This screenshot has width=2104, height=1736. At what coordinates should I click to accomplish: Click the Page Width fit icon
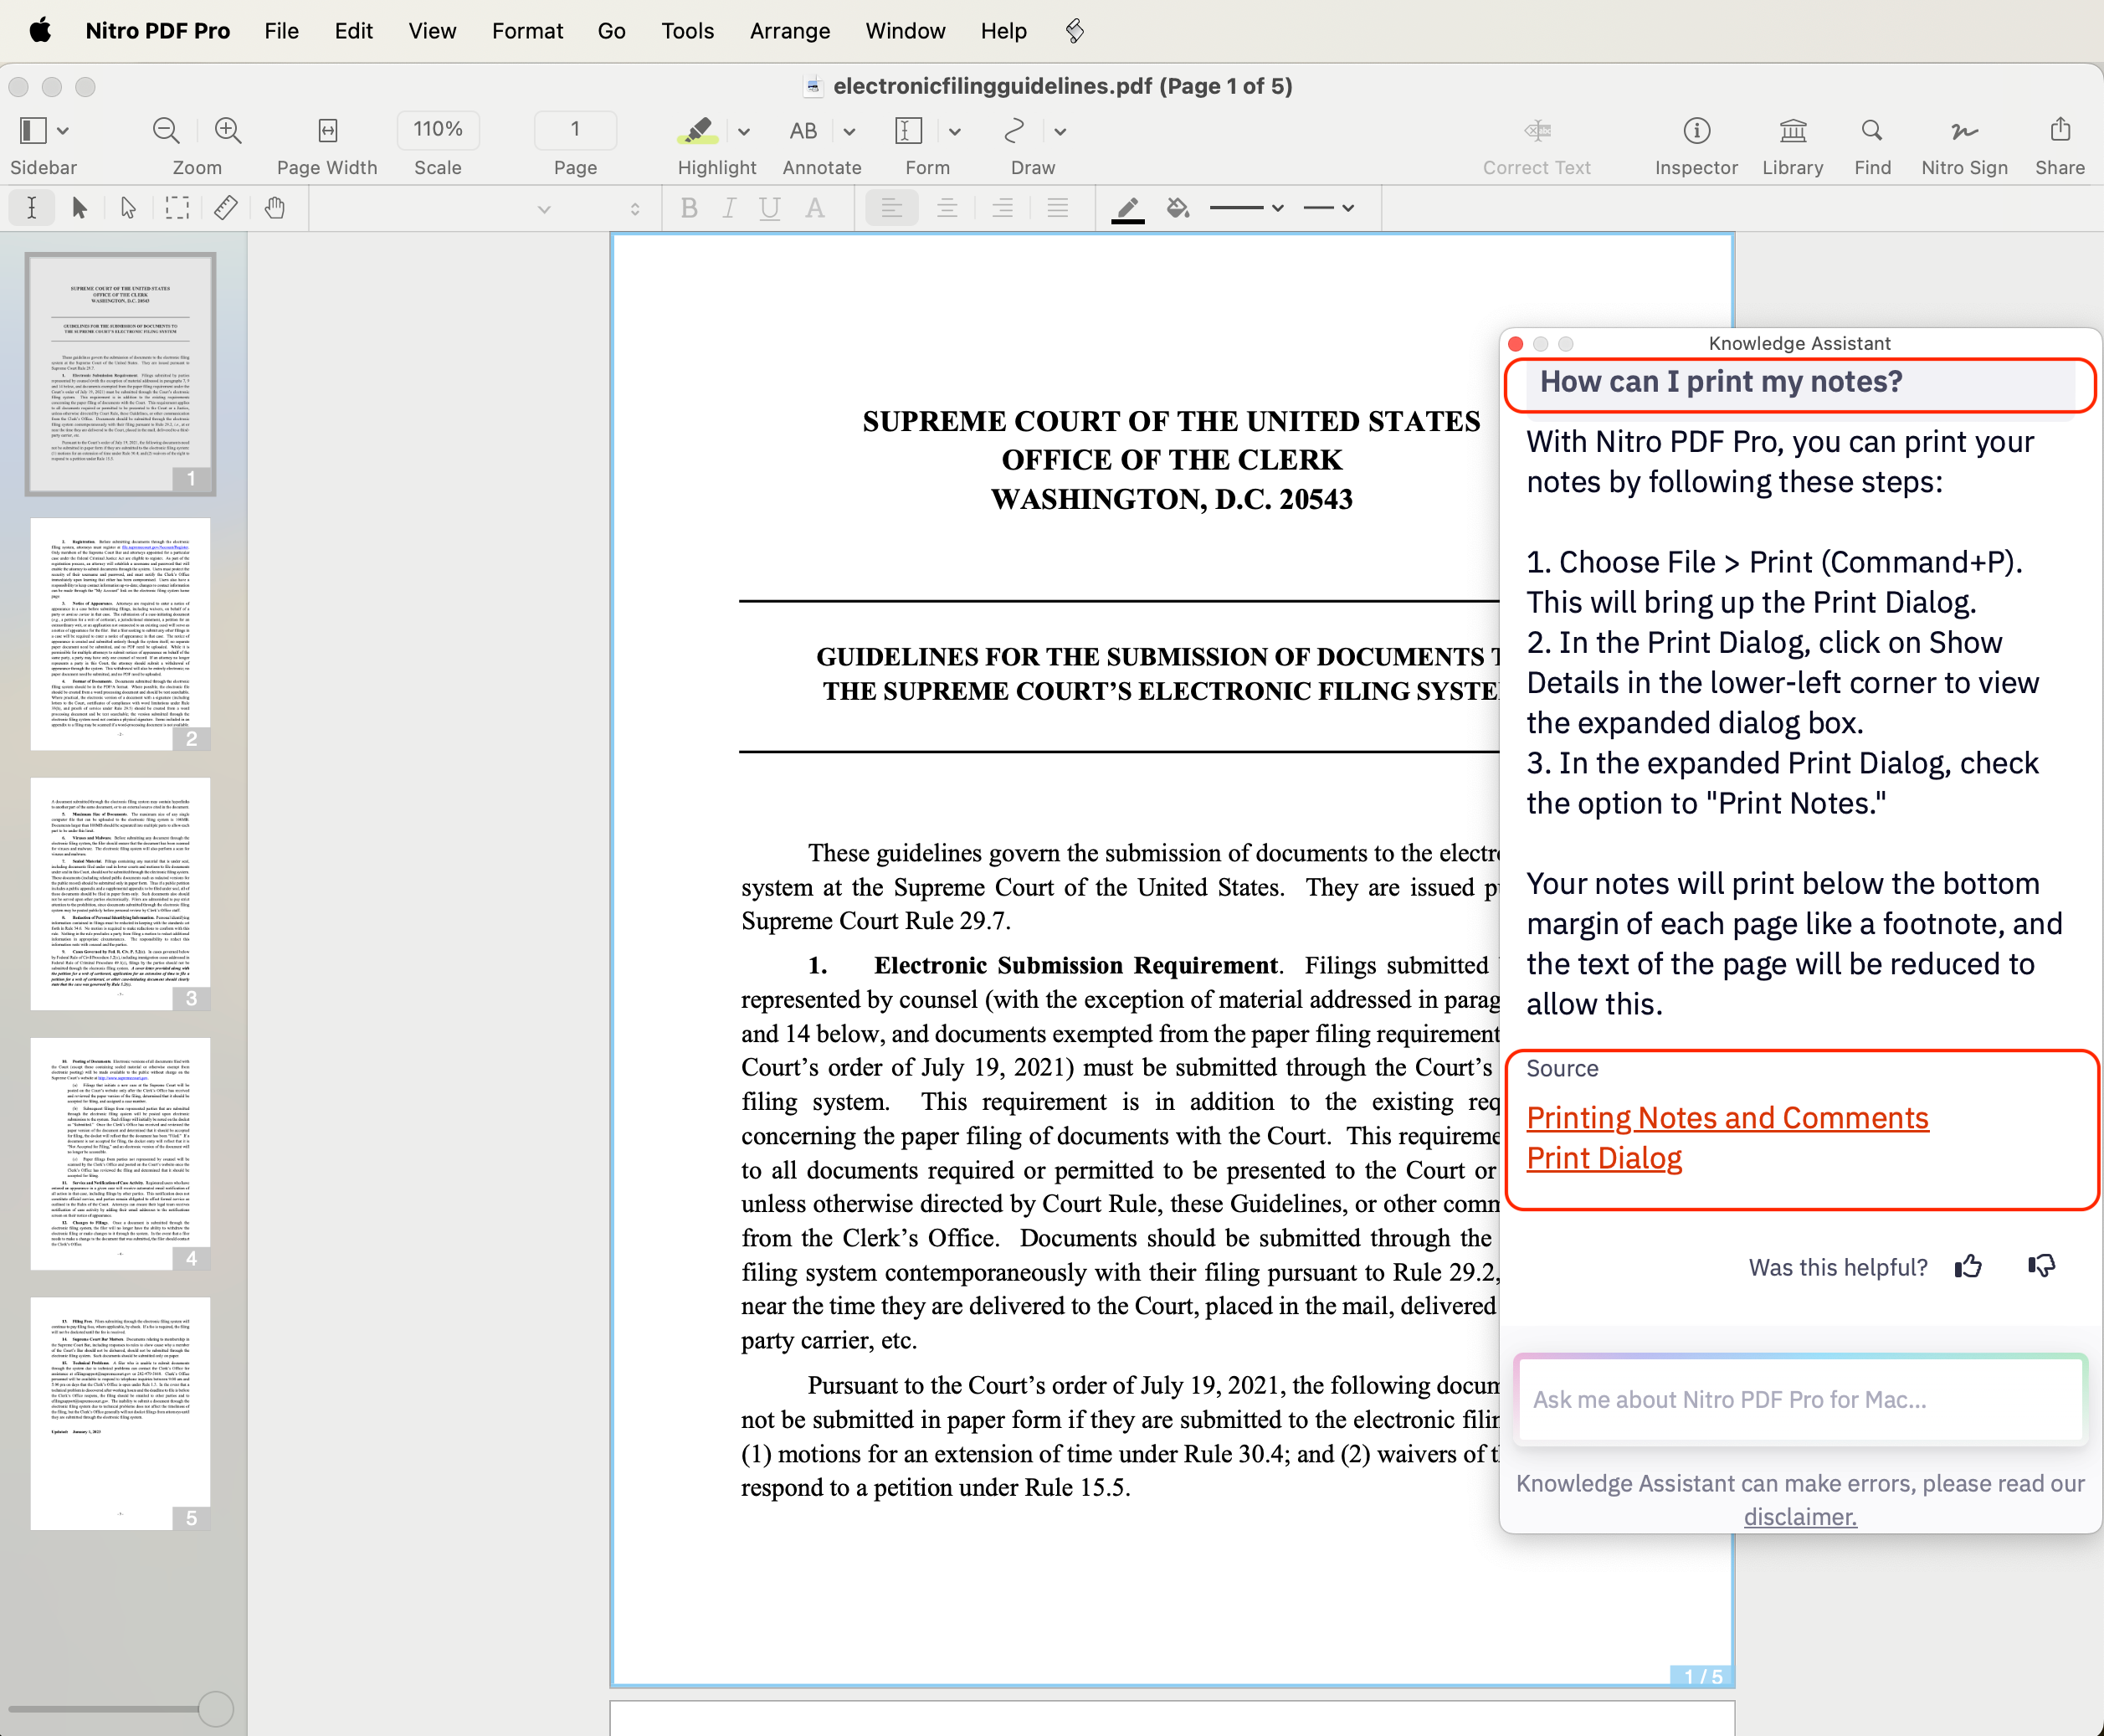coord(327,131)
